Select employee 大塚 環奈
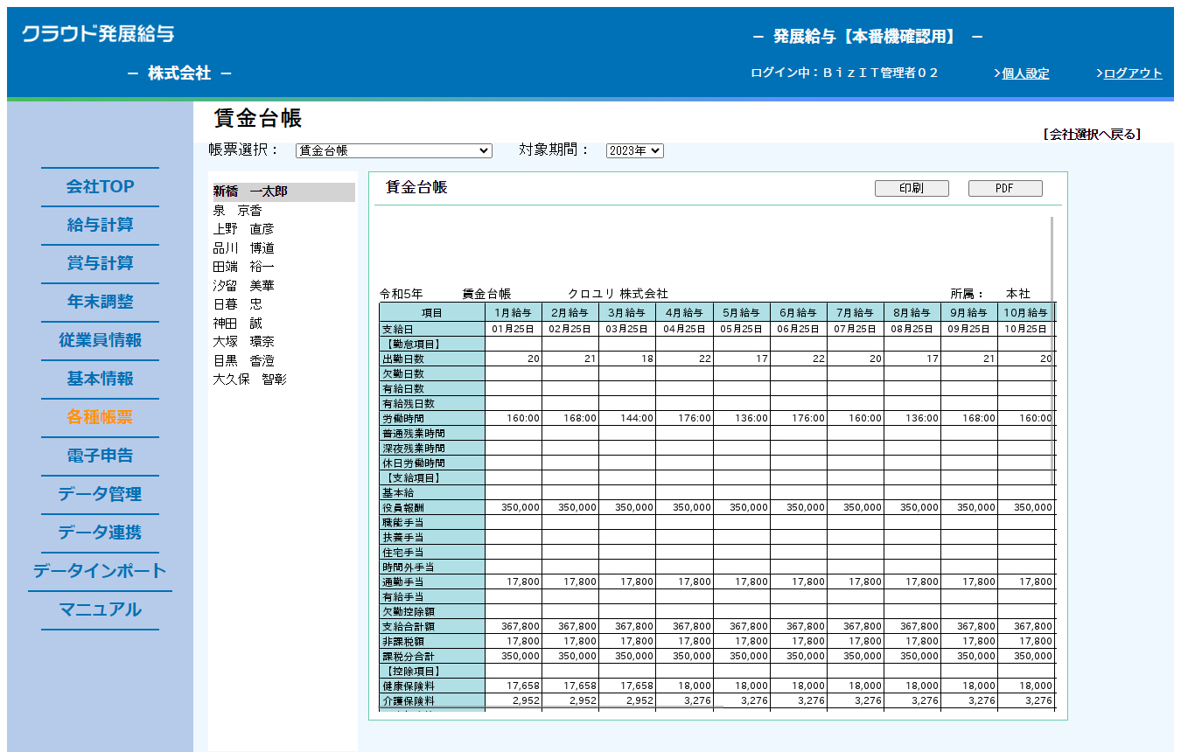The width and height of the screenshot is (1181, 752). (243, 342)
